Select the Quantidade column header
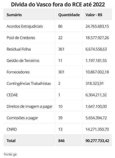115x158 pixels. (69, 15)
